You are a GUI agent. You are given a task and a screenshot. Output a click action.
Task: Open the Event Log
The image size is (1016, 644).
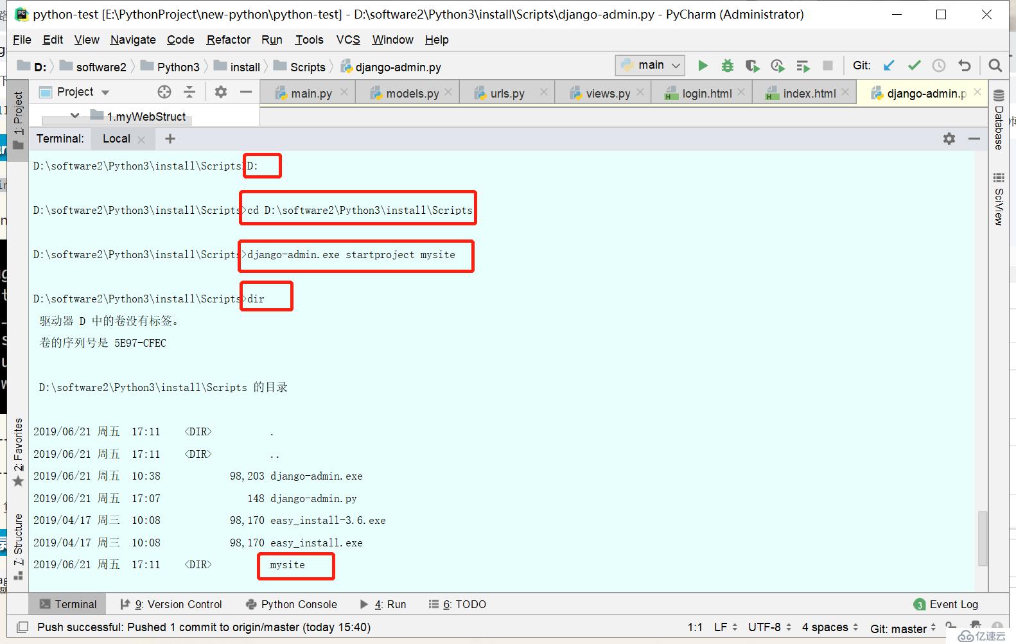[946, 604]
